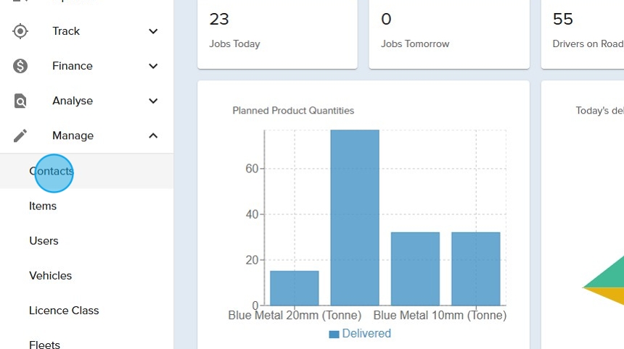The image size is (624, 349).
Task: Expand the Track menu chevron
Action: pyautogui.click(x=153, y=31)
